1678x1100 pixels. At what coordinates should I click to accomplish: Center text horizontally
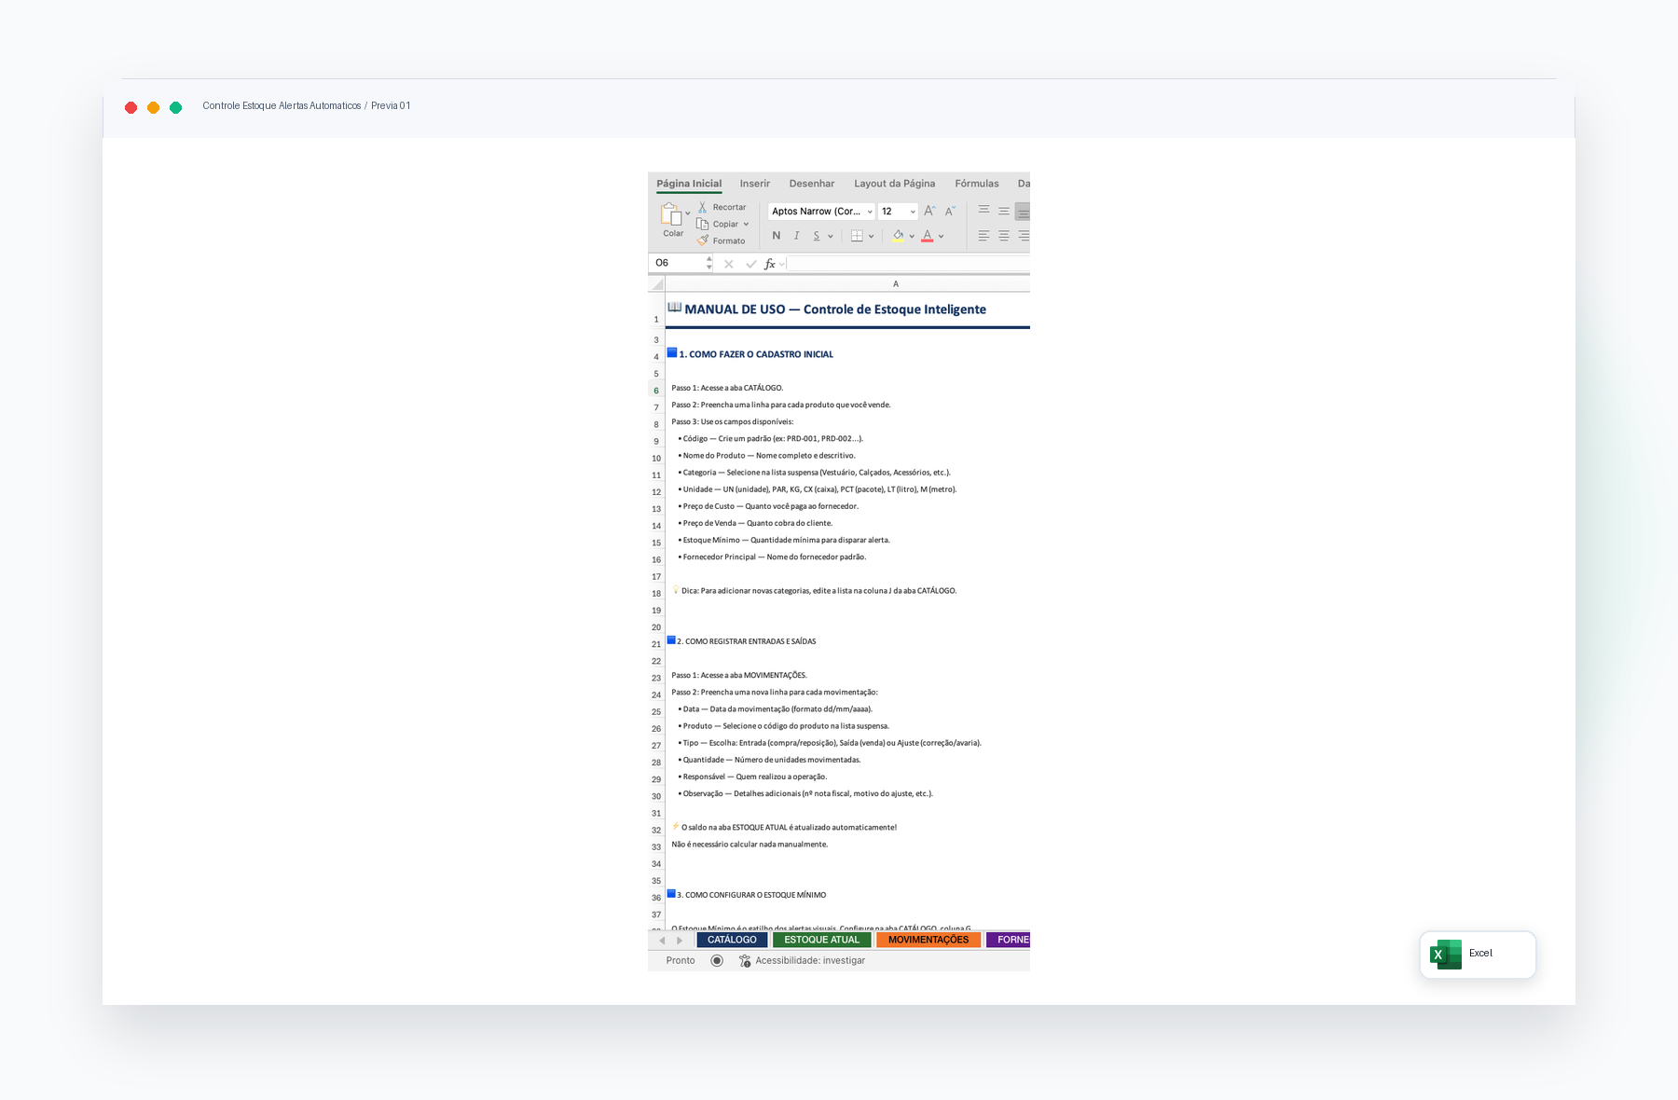tap(1004, 236)
